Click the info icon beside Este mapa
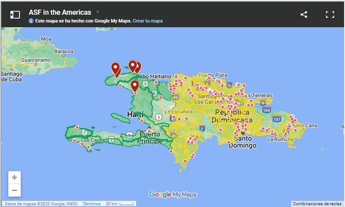The image size is (345, 207). (31, 21)
